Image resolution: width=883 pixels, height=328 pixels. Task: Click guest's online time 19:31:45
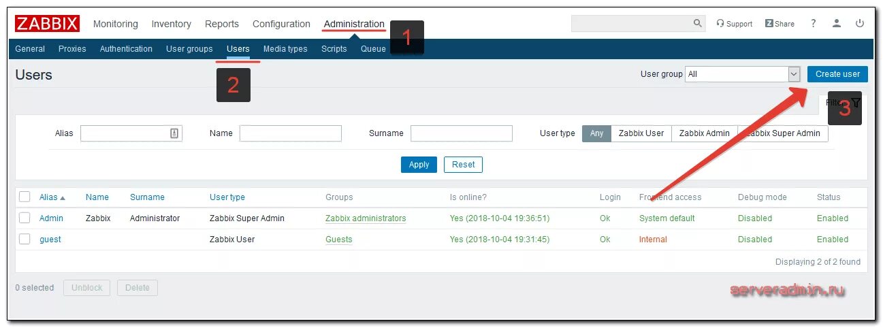coord(500,240)
